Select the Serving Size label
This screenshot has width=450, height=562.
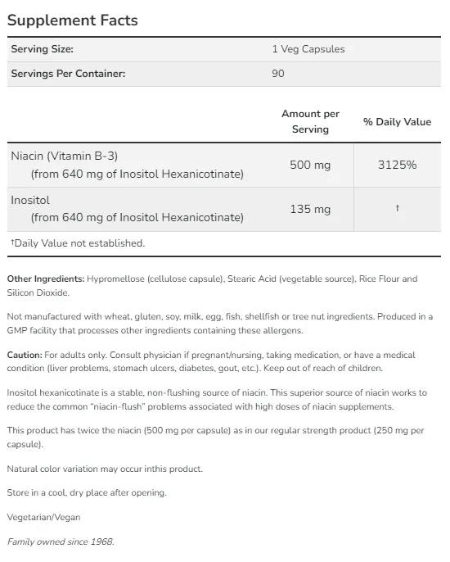tap(43, 49)
